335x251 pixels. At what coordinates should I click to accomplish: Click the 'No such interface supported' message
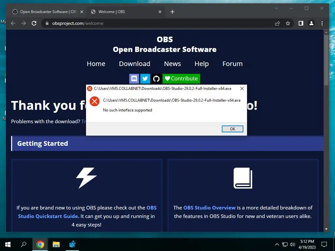click(128, 110)
